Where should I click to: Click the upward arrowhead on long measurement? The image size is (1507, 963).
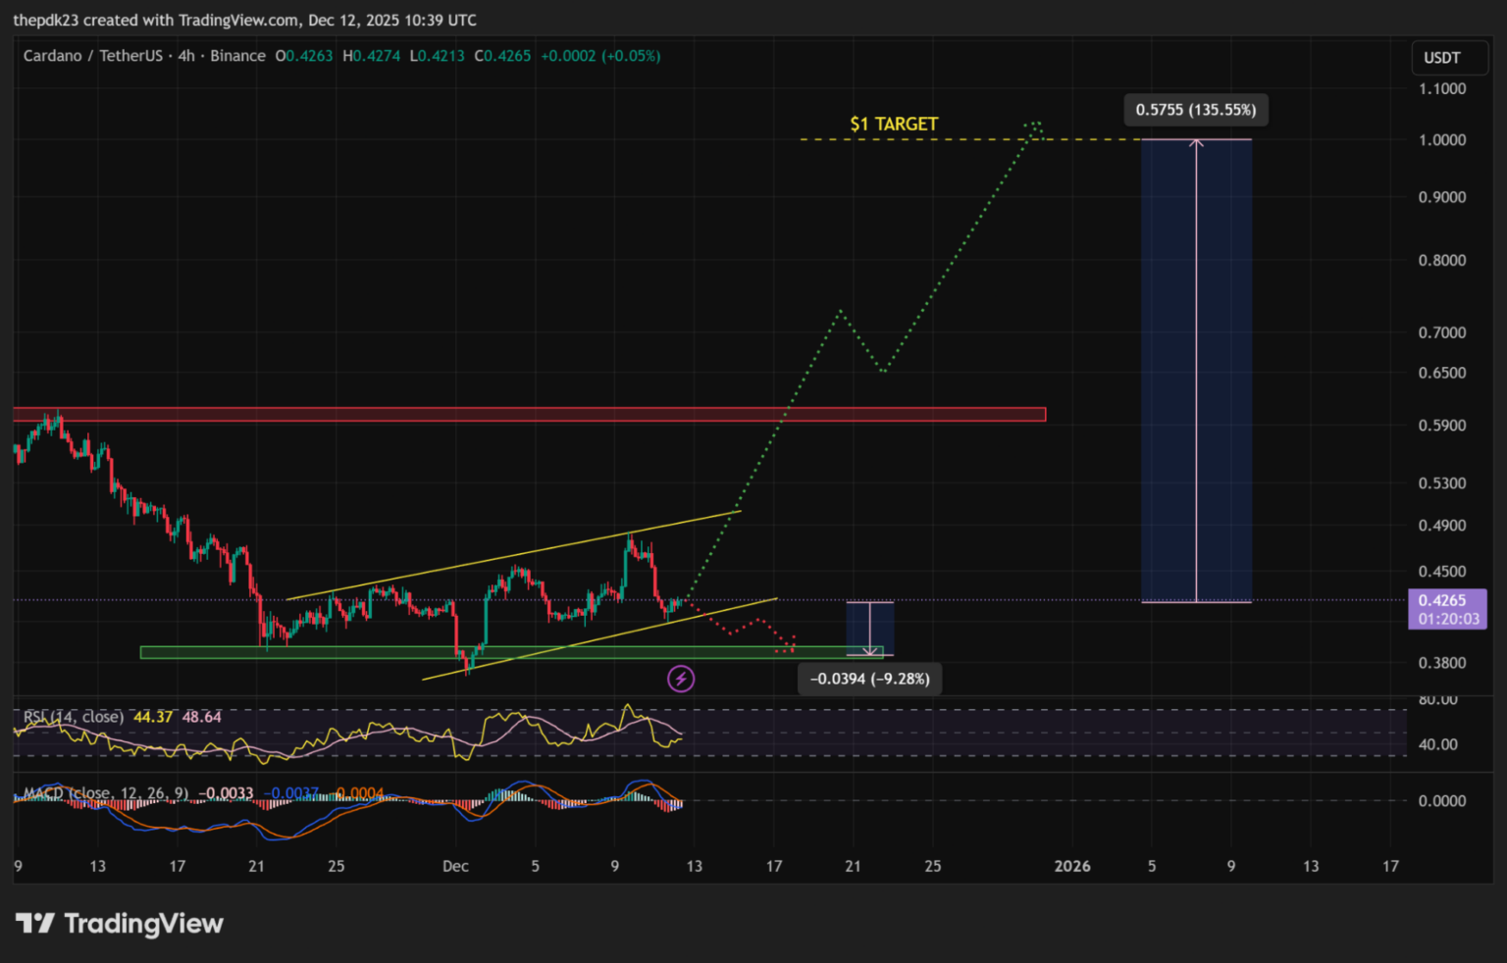(x=1196, y=144)
